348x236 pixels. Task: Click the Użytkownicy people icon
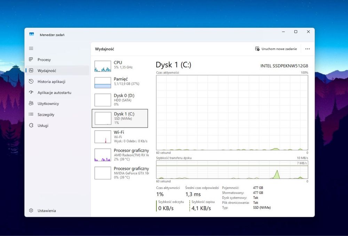31,103
